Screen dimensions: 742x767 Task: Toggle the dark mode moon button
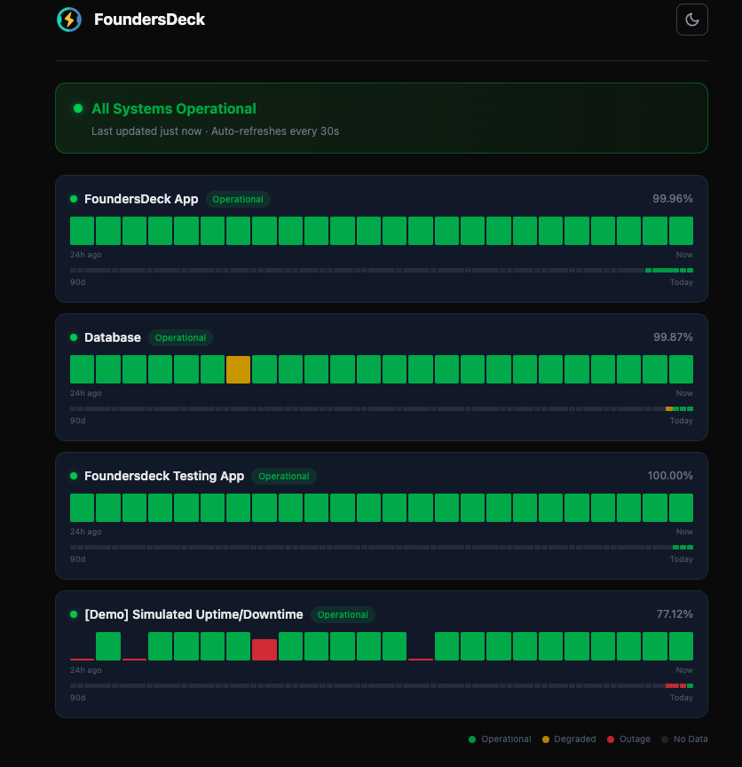click(691, 20)
